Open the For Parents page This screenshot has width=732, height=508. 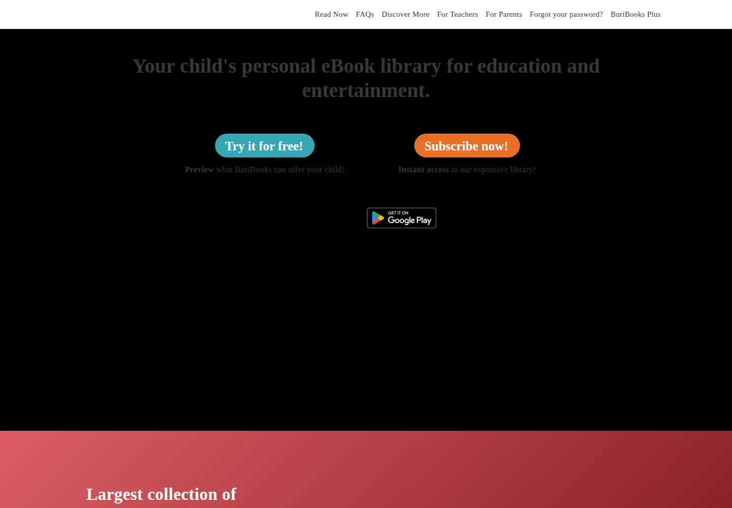(x=504, y=14)
